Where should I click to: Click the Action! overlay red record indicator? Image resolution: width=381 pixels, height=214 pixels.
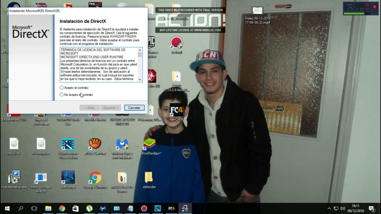374,7
